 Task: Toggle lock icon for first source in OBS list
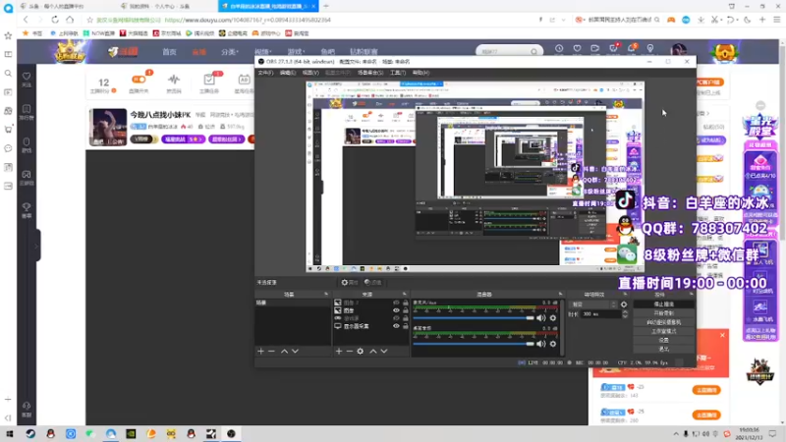406,303
